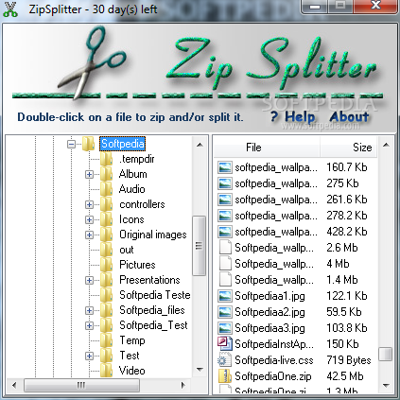
Task: Click blank file icon of 4 Mb file
Action: pyautogui.click(x=225, y=264)
